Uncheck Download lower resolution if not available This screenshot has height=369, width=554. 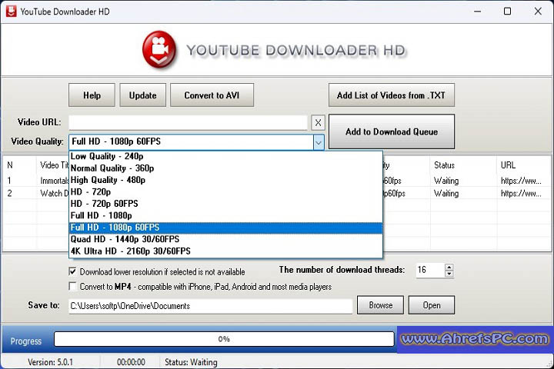(73, 271)
